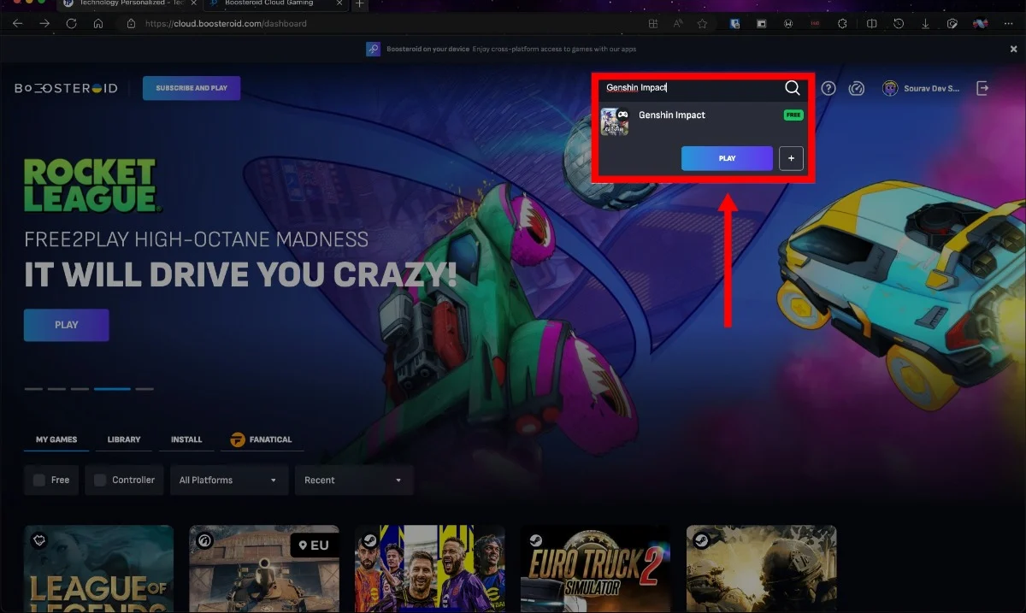This screenshot has width=1026, height=613.
Task: Open the tank game card with EU badge
Action: tap(264, 569)
